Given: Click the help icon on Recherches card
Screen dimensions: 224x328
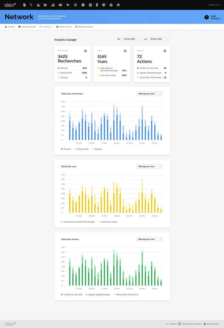Looking at the screenshot, I should coord(85,51).
